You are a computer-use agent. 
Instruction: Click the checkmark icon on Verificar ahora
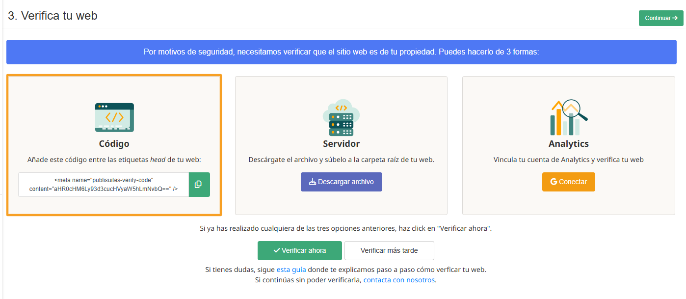click(277, 250)
